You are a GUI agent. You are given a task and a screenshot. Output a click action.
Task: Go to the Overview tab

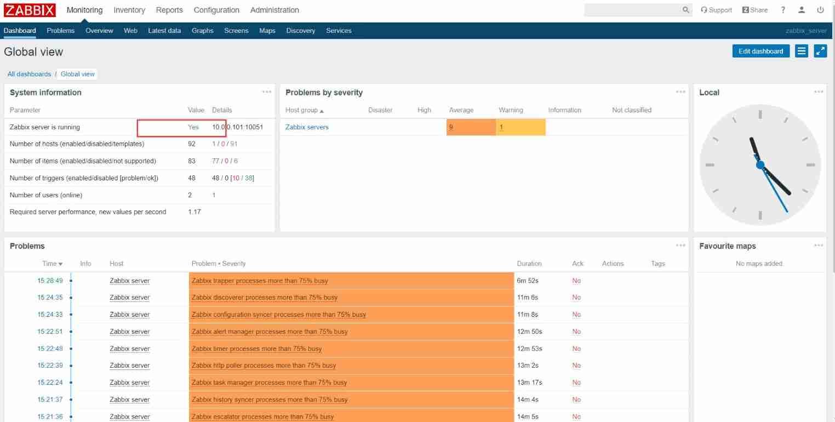99,31
